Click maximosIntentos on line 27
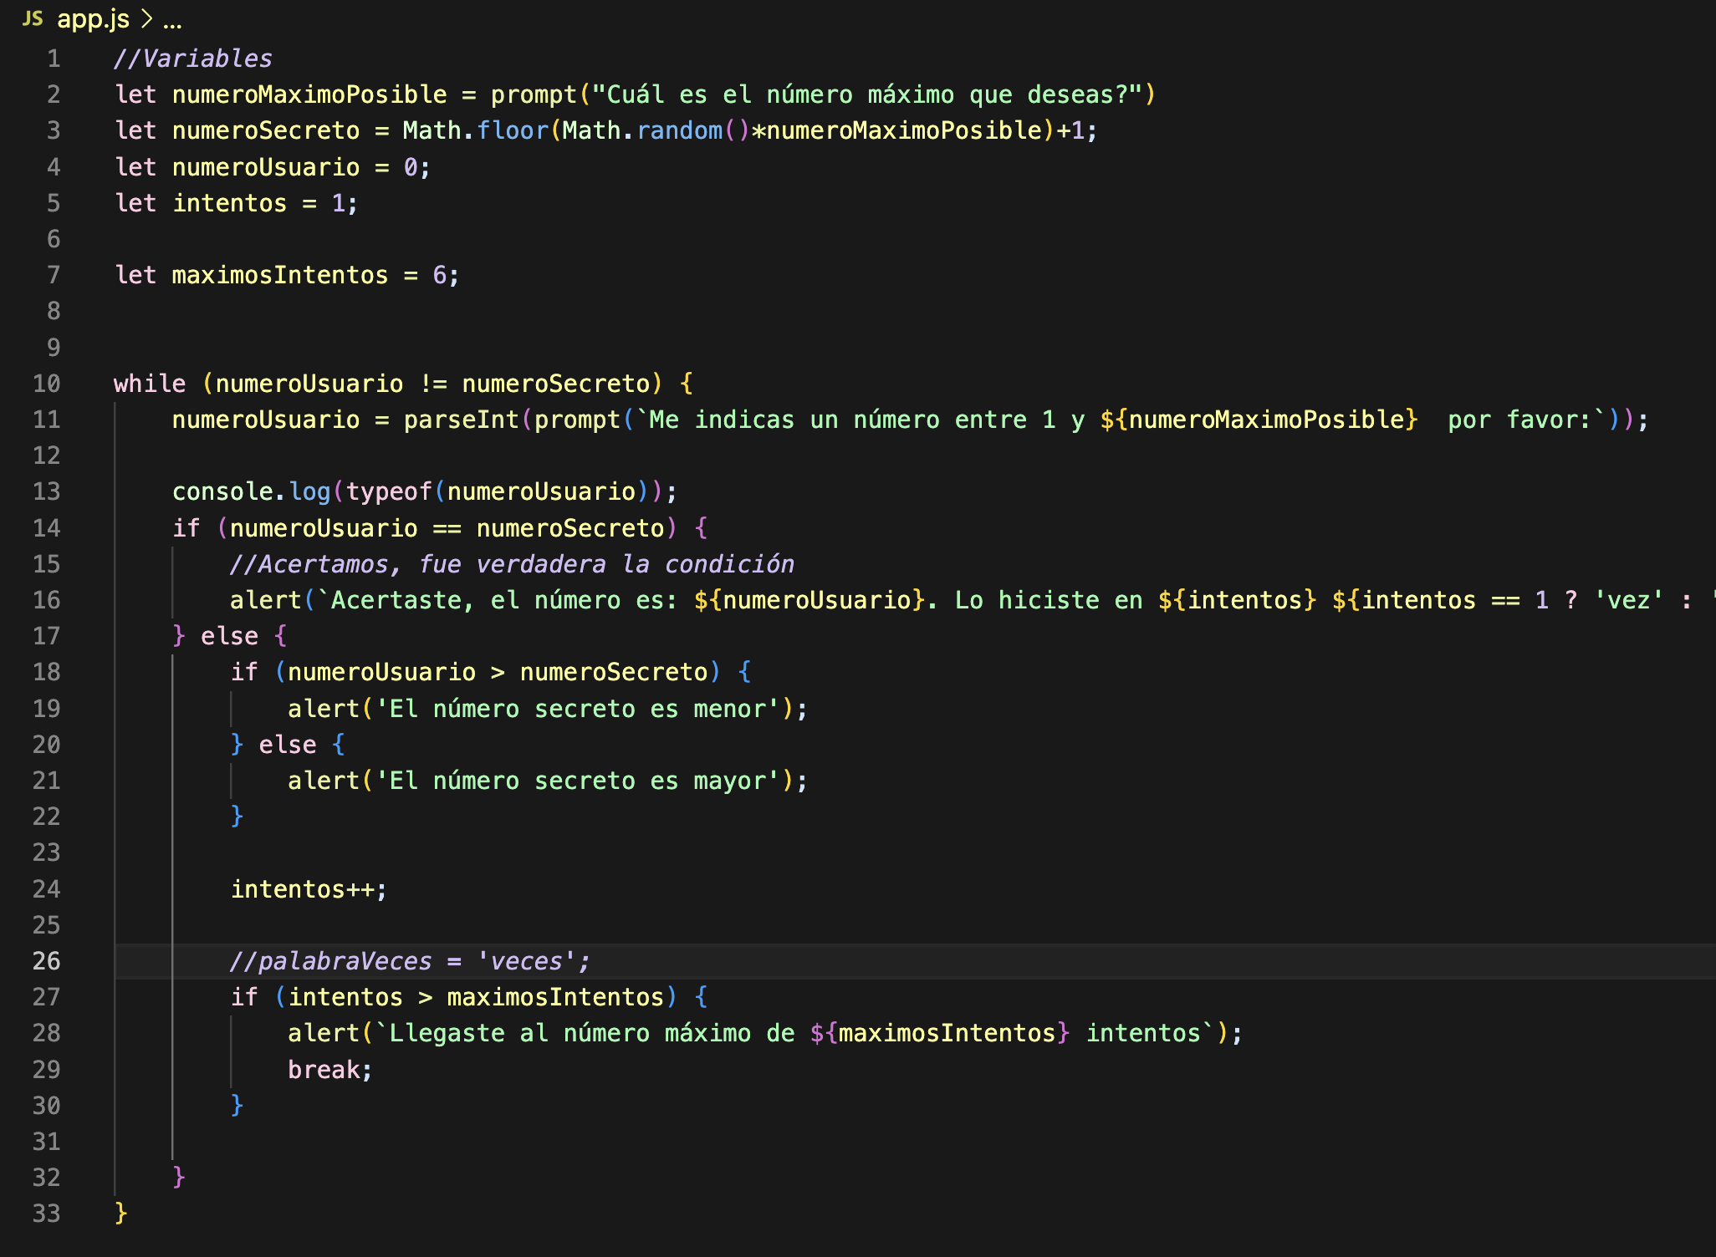1716x1257 pixels. point(555,997)
